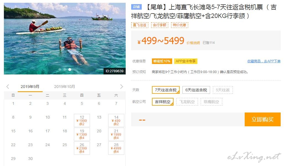Image resolution: width=284 pixels, height=166 pixels.
Task: Open the 价格说明 price explanation link
Action: pos(193,43)
